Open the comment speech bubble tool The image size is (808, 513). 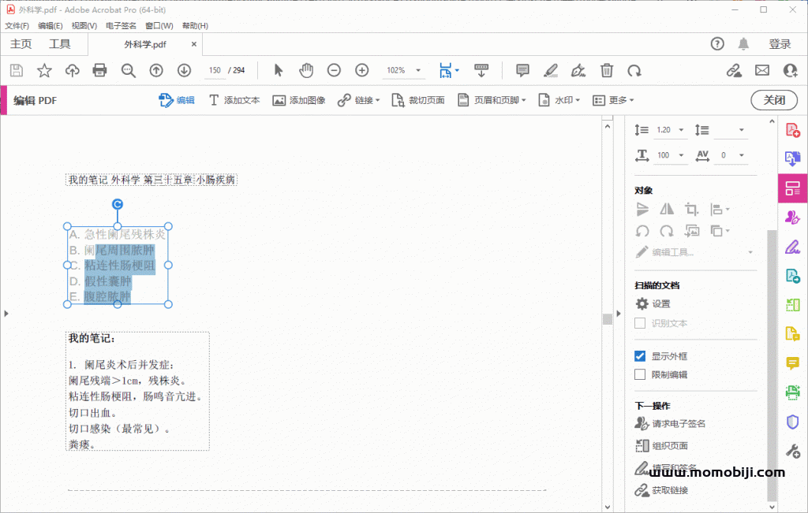[x=522, y=70]
